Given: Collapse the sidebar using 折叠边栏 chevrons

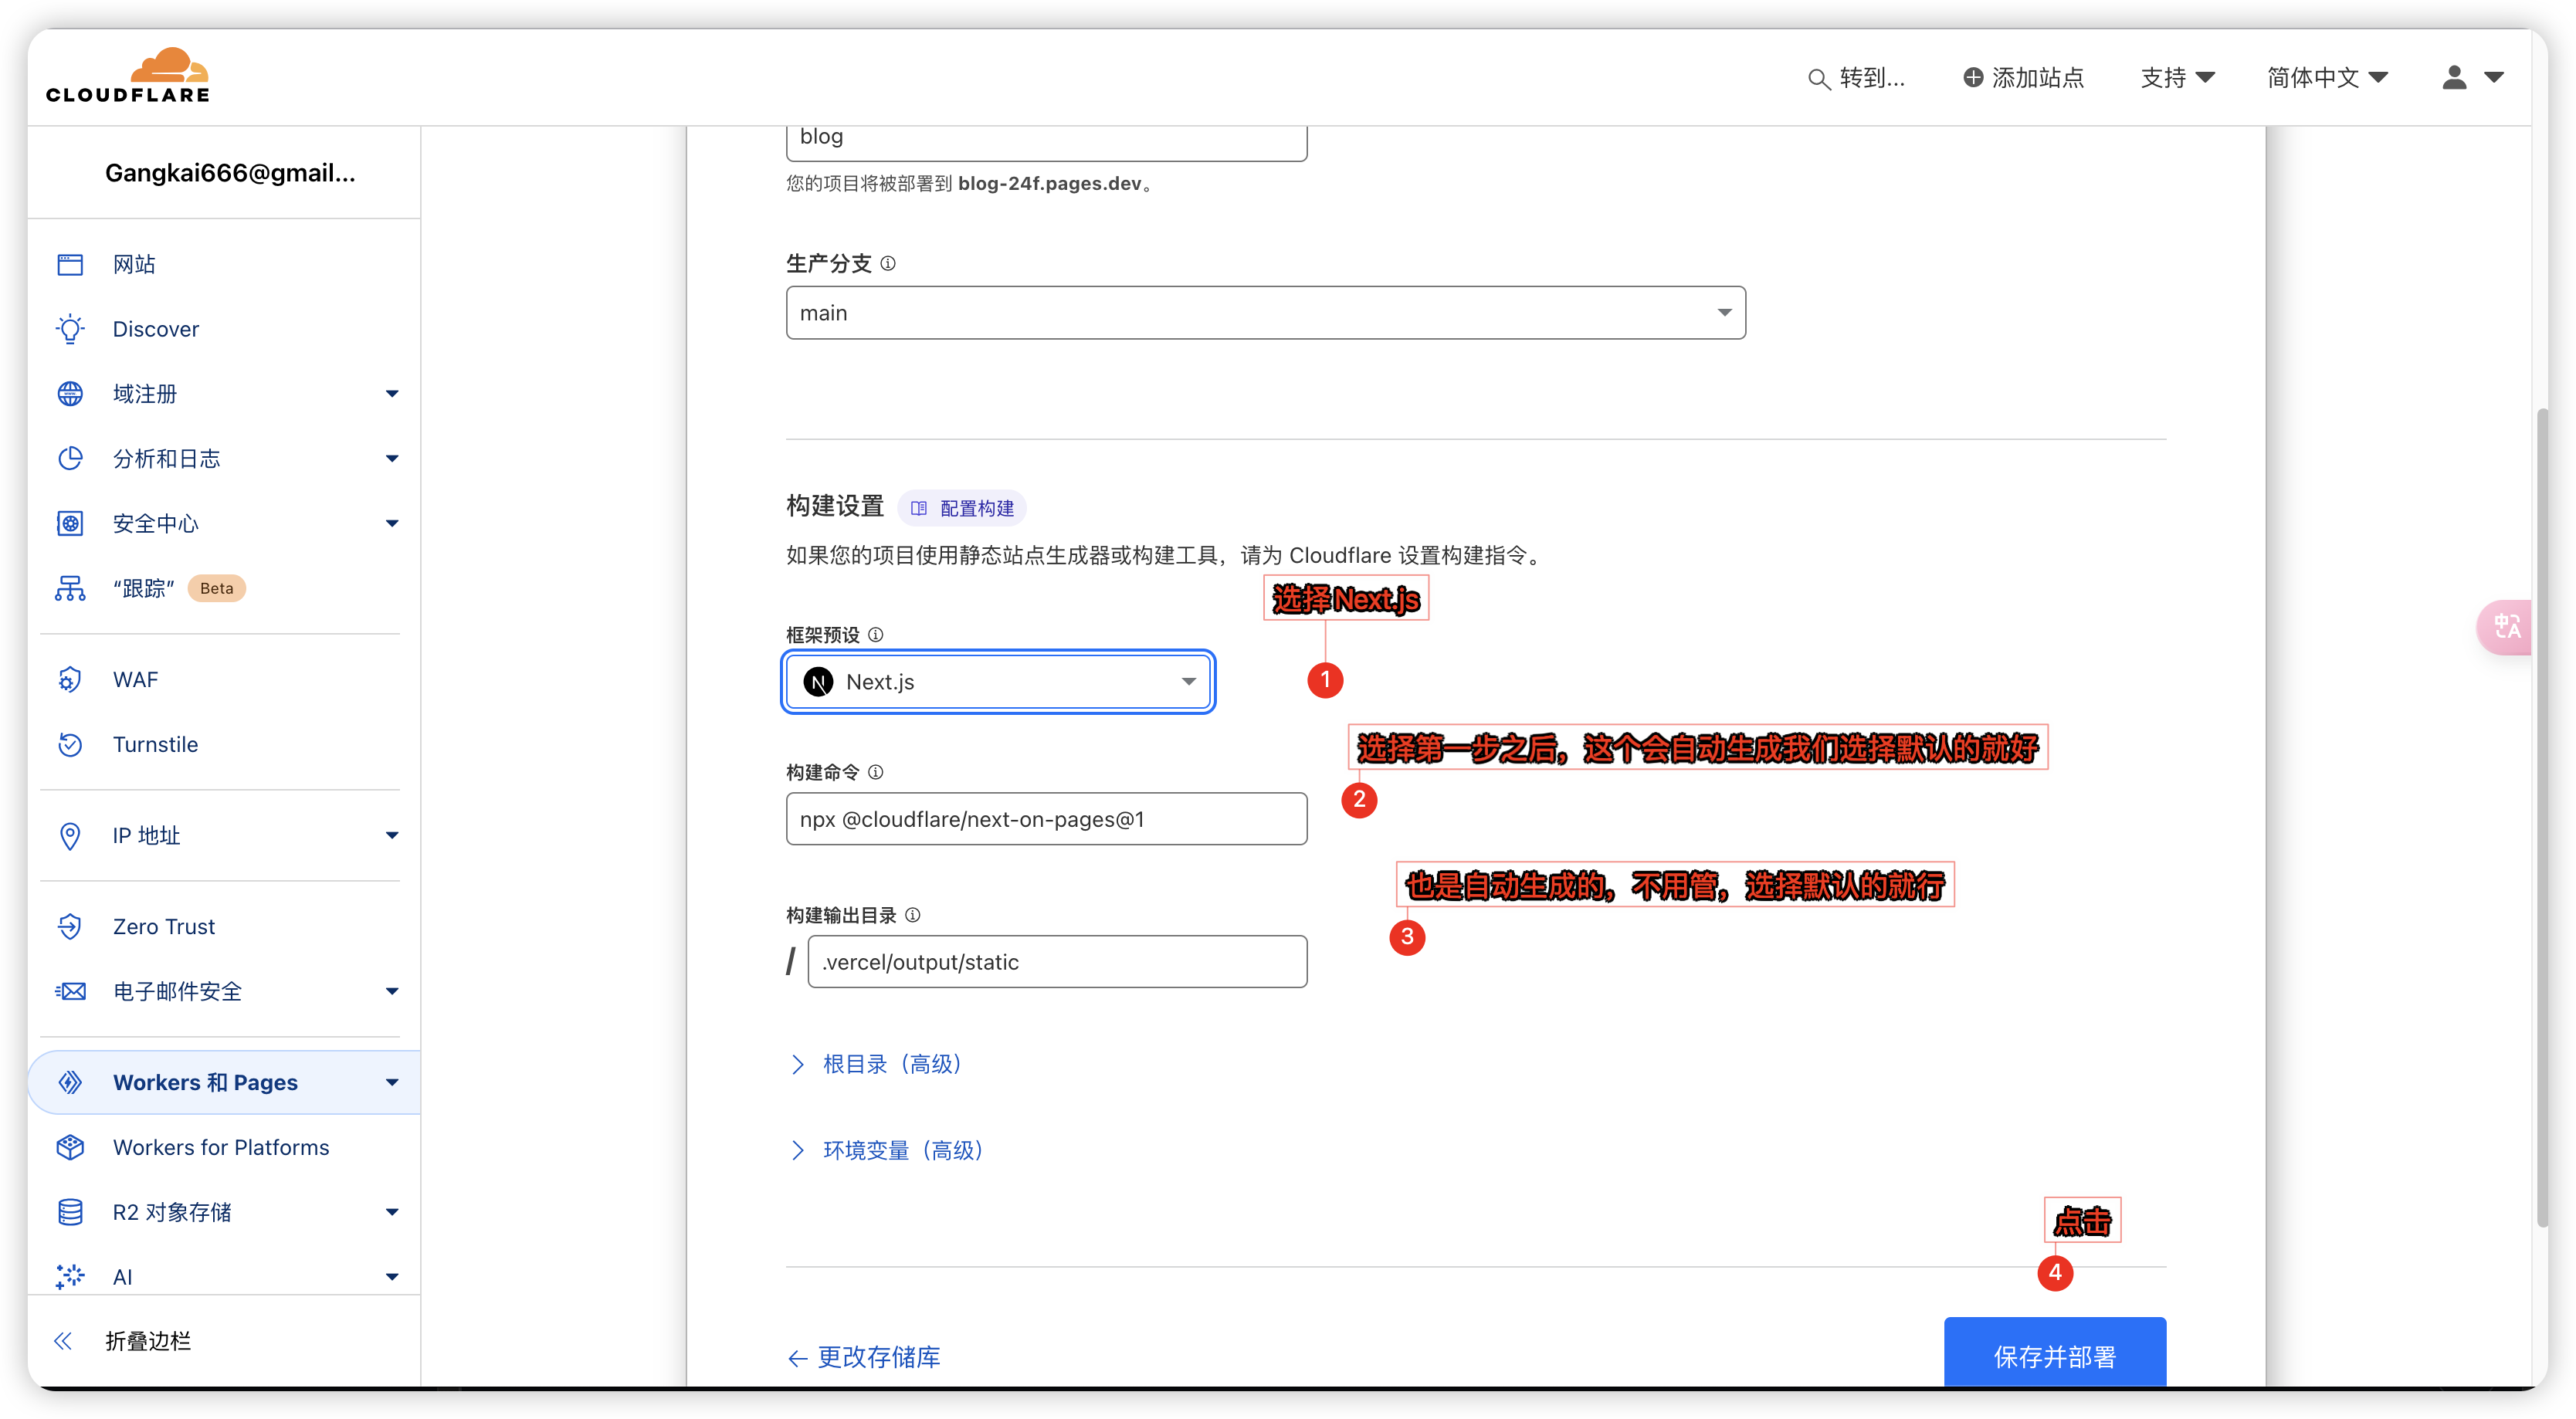Looking at the screenshot, I should [63, 1341].
